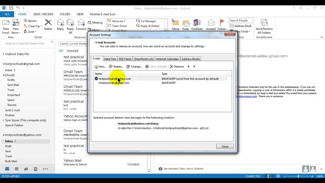The image size is (325, 183).
Task: Click the Meeting button in Respond group
Action: [x=95, y=23]
